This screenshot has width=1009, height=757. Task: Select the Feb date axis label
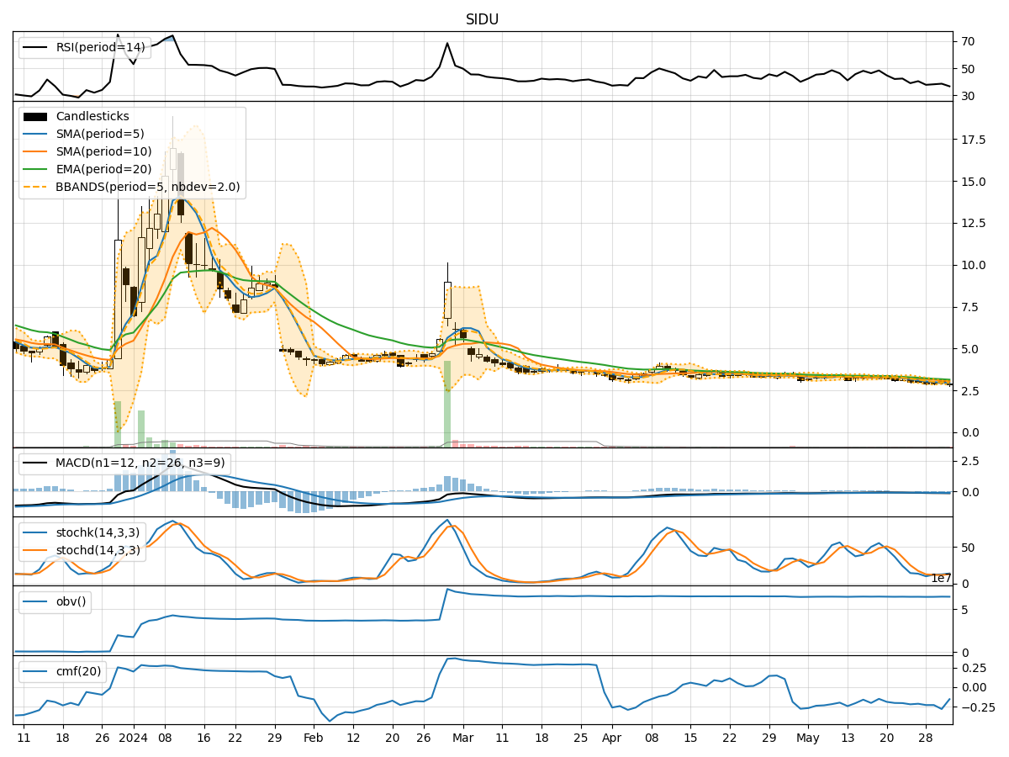coord(313,738)
